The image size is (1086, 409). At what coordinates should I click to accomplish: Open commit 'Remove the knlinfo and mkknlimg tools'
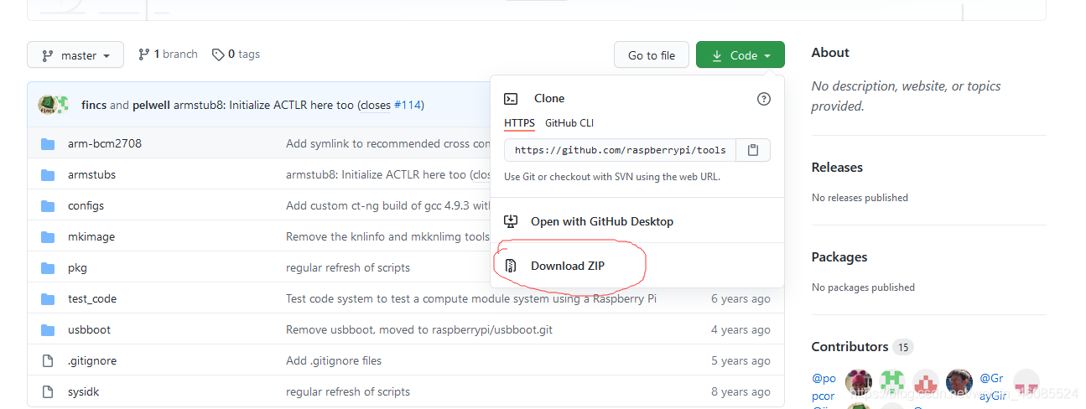coord(387,236)
